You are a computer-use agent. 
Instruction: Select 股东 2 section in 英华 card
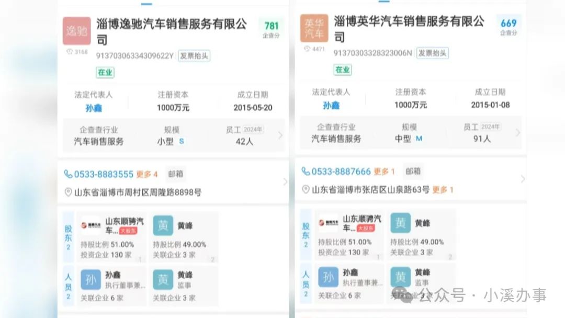306,235
